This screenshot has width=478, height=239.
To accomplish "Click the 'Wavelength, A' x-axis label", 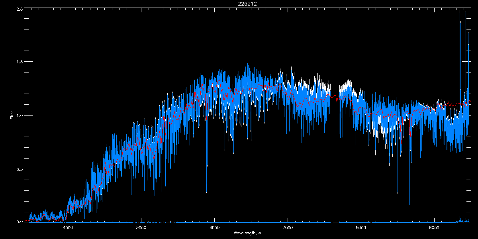I will 247,233.
